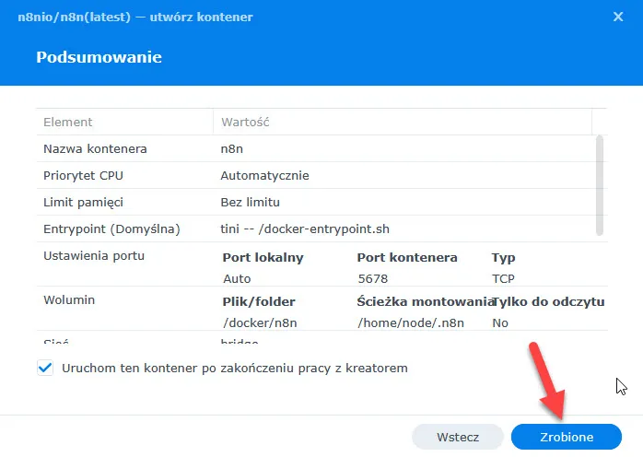The width and height of the screenshot is (643, 457).
Task: Click the 'Bez limitu' memory value
Action: tap(250, 202)
